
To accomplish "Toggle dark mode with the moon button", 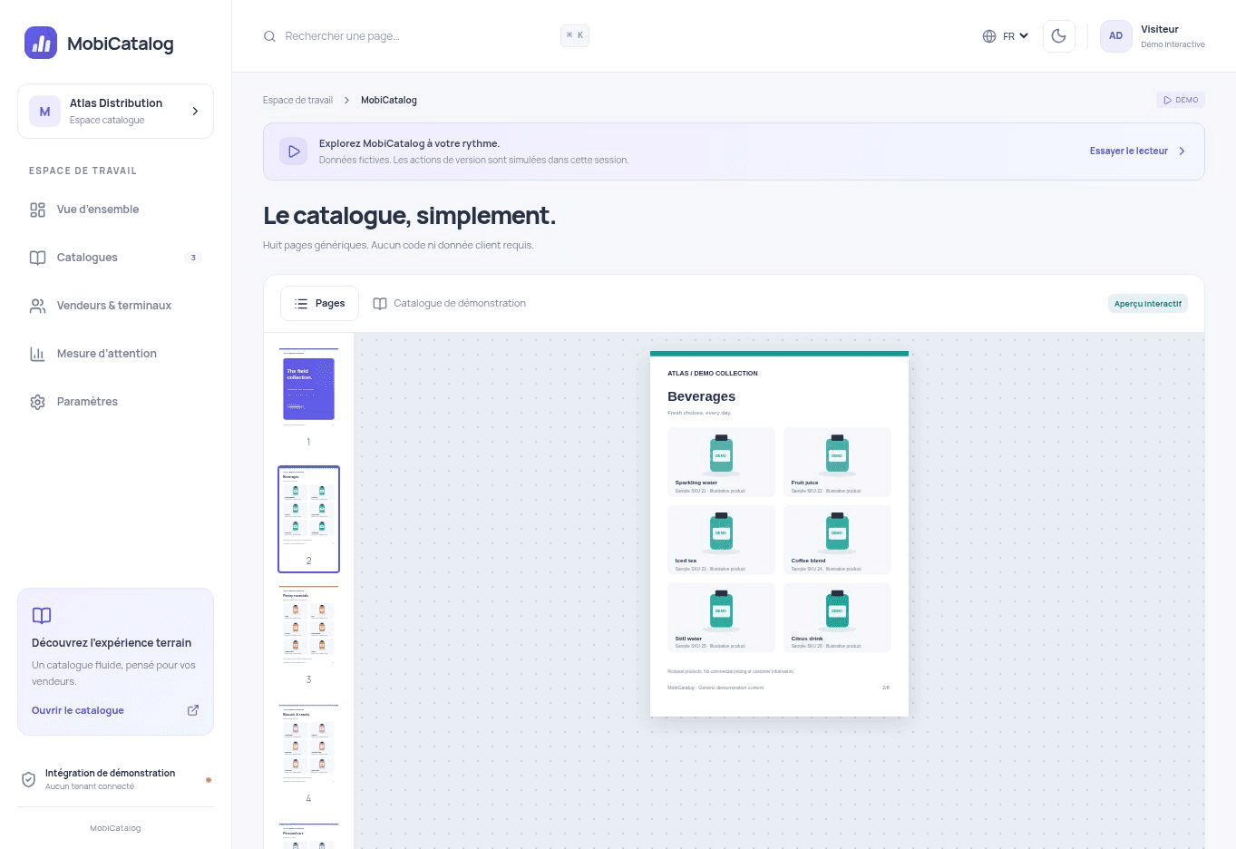I will click(1058, 36).
